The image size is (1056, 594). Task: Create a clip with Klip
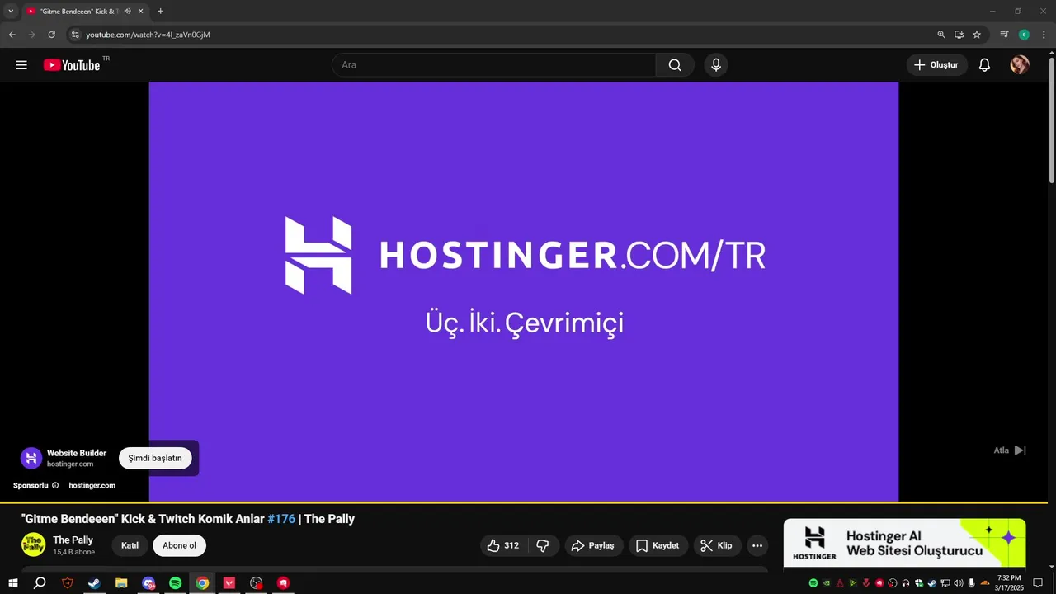[716, 545]
